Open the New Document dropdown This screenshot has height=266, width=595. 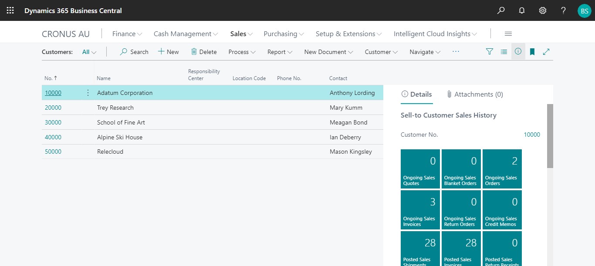(x=328, y=52)
